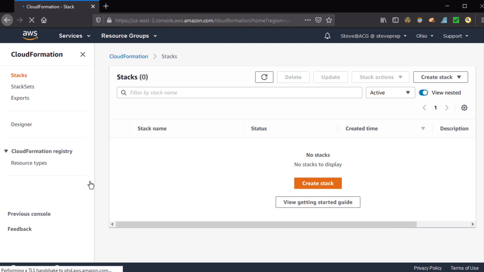Click the refresh stacks icon button

pyautogui.click(x=264, y=77)
